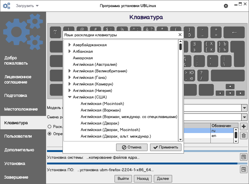The height and width of the screenshot is (184, 249).
Task: Select the ru row in layouts table
Action: pos(209,131)
